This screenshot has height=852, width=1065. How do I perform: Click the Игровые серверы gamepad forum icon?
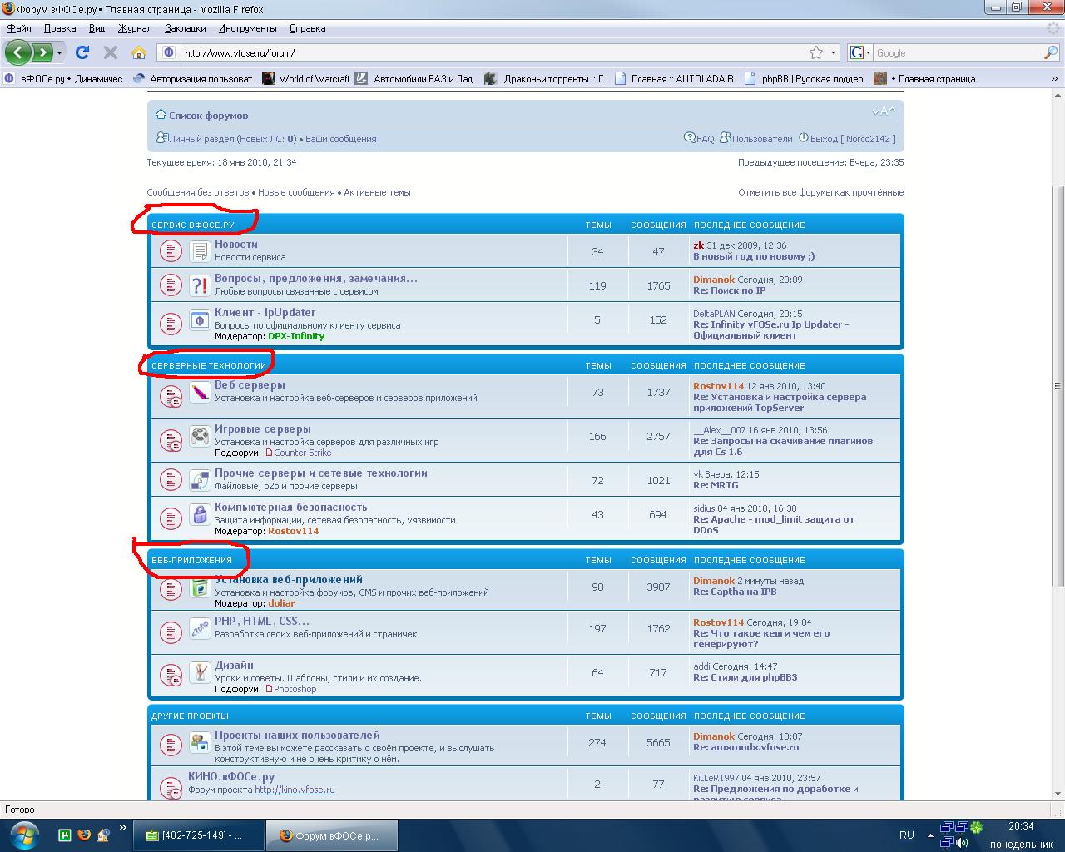200,436
